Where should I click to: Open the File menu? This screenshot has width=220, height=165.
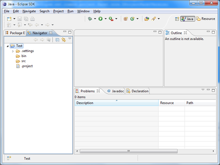(x=7, y=11)
